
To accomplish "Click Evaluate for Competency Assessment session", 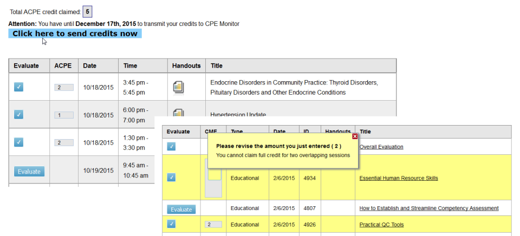I will tap(181, 209).
